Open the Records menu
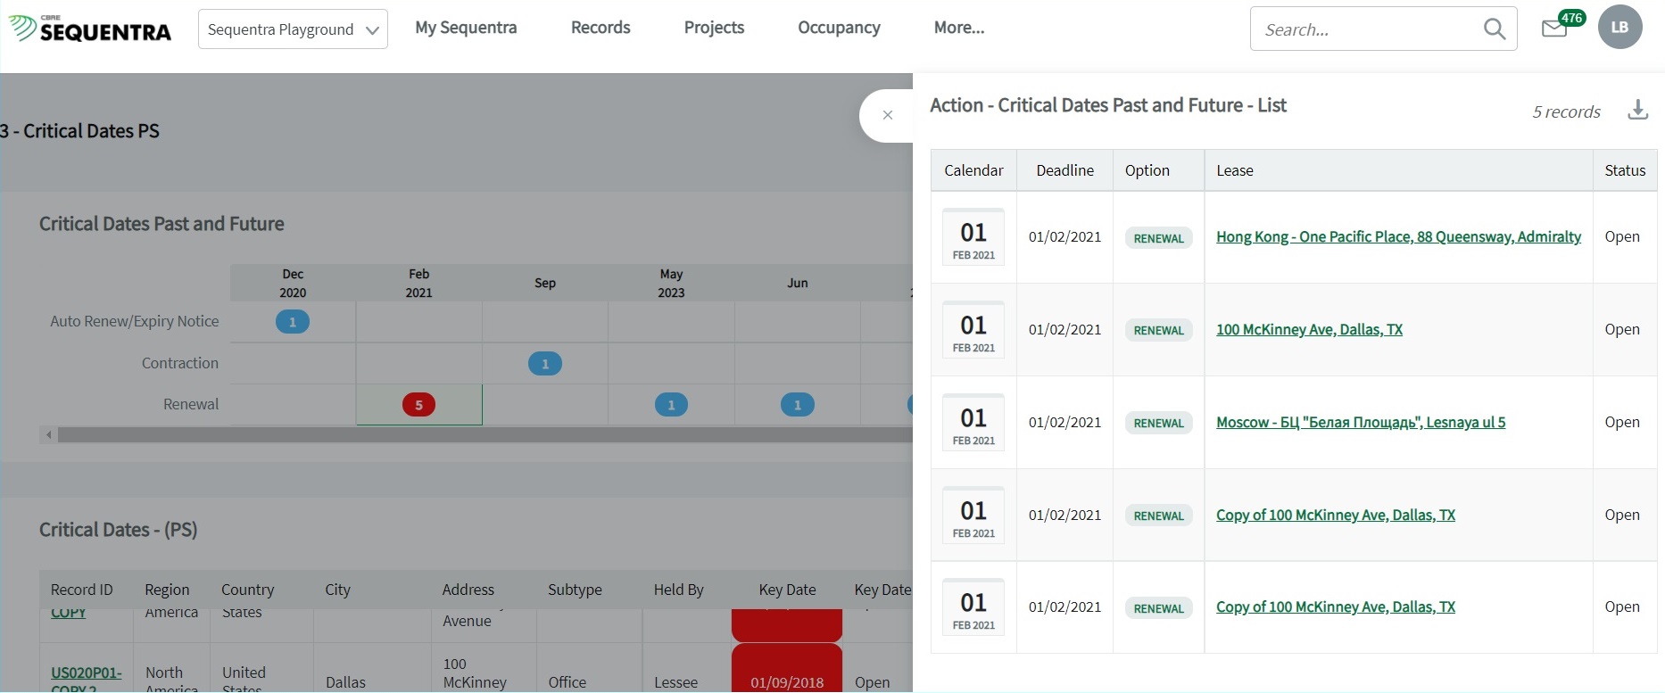1665x693 pixels. [x=601, y=28]
